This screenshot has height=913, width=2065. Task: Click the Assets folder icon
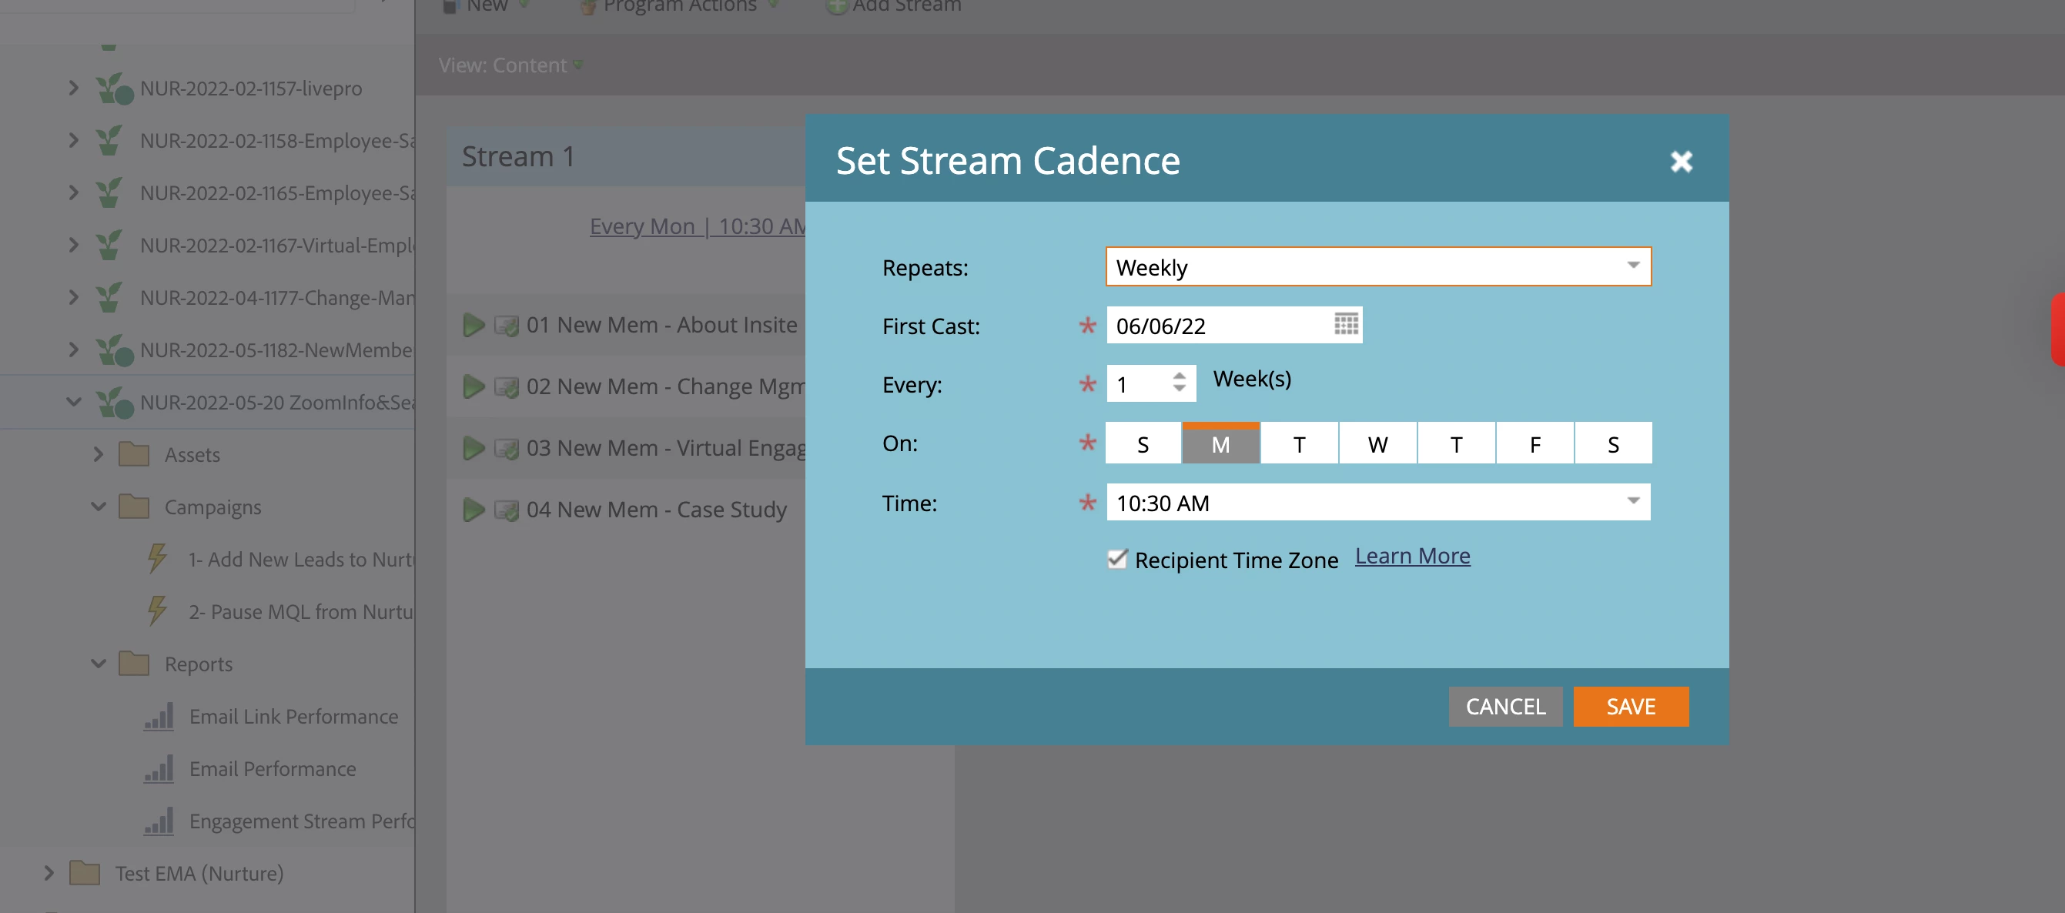coord(134,454)
